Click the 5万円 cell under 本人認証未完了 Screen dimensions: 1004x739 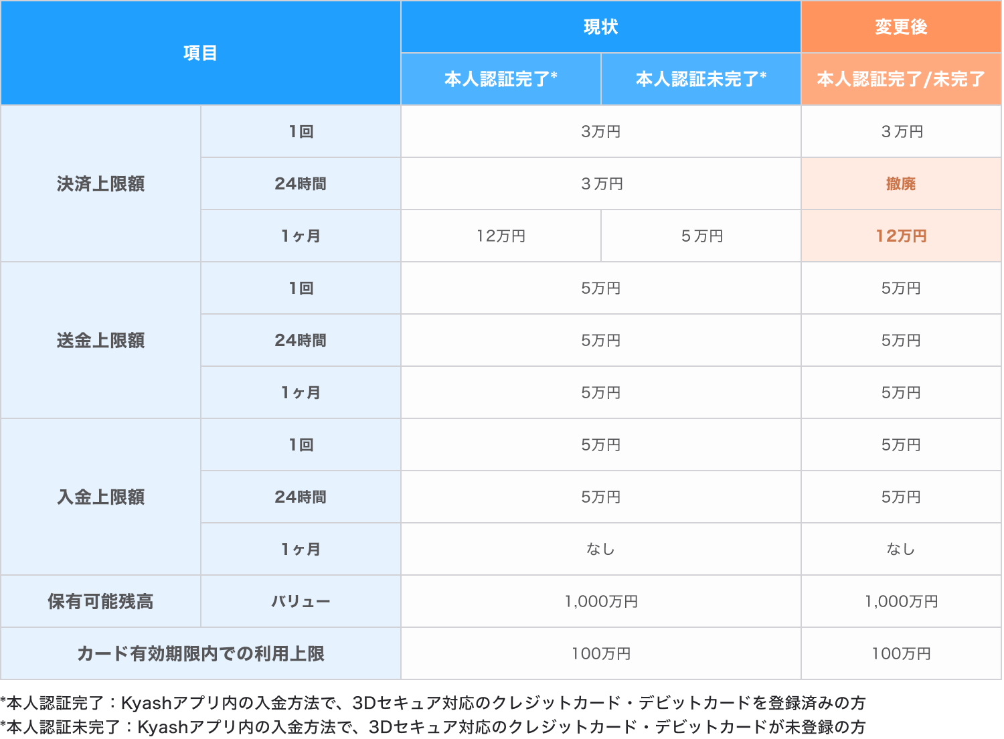(x=700, y=236)
